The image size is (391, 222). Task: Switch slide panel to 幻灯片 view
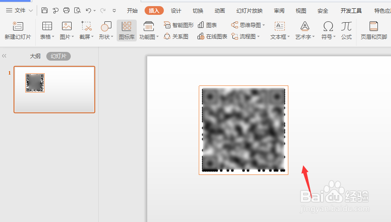(59, 56)
